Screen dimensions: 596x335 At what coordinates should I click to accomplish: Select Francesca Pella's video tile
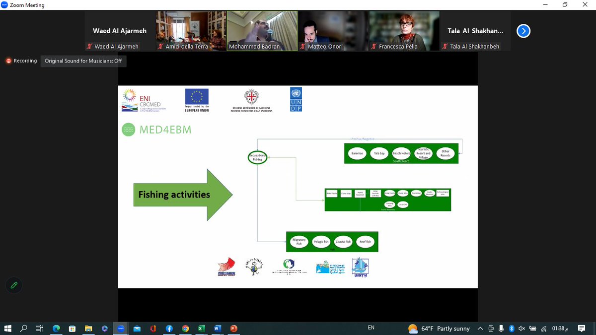[x=404, y=31]
